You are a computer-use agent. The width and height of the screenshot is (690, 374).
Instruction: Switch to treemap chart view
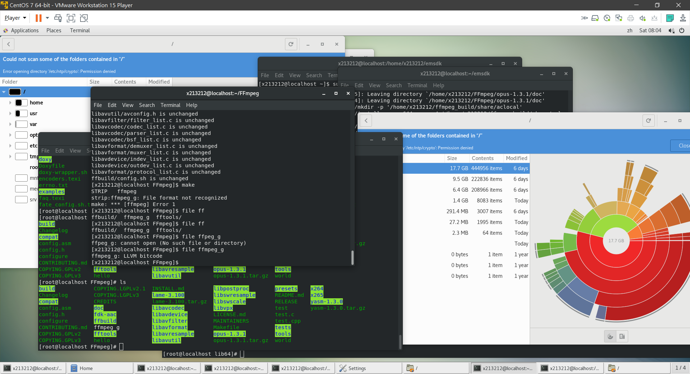click(622, 337)
